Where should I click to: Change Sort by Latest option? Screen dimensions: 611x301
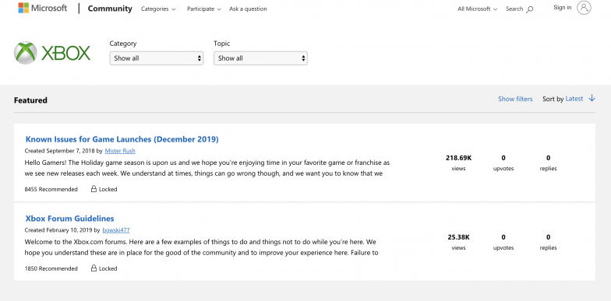click(574, 99)
